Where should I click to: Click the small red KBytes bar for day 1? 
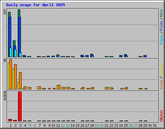10,120
